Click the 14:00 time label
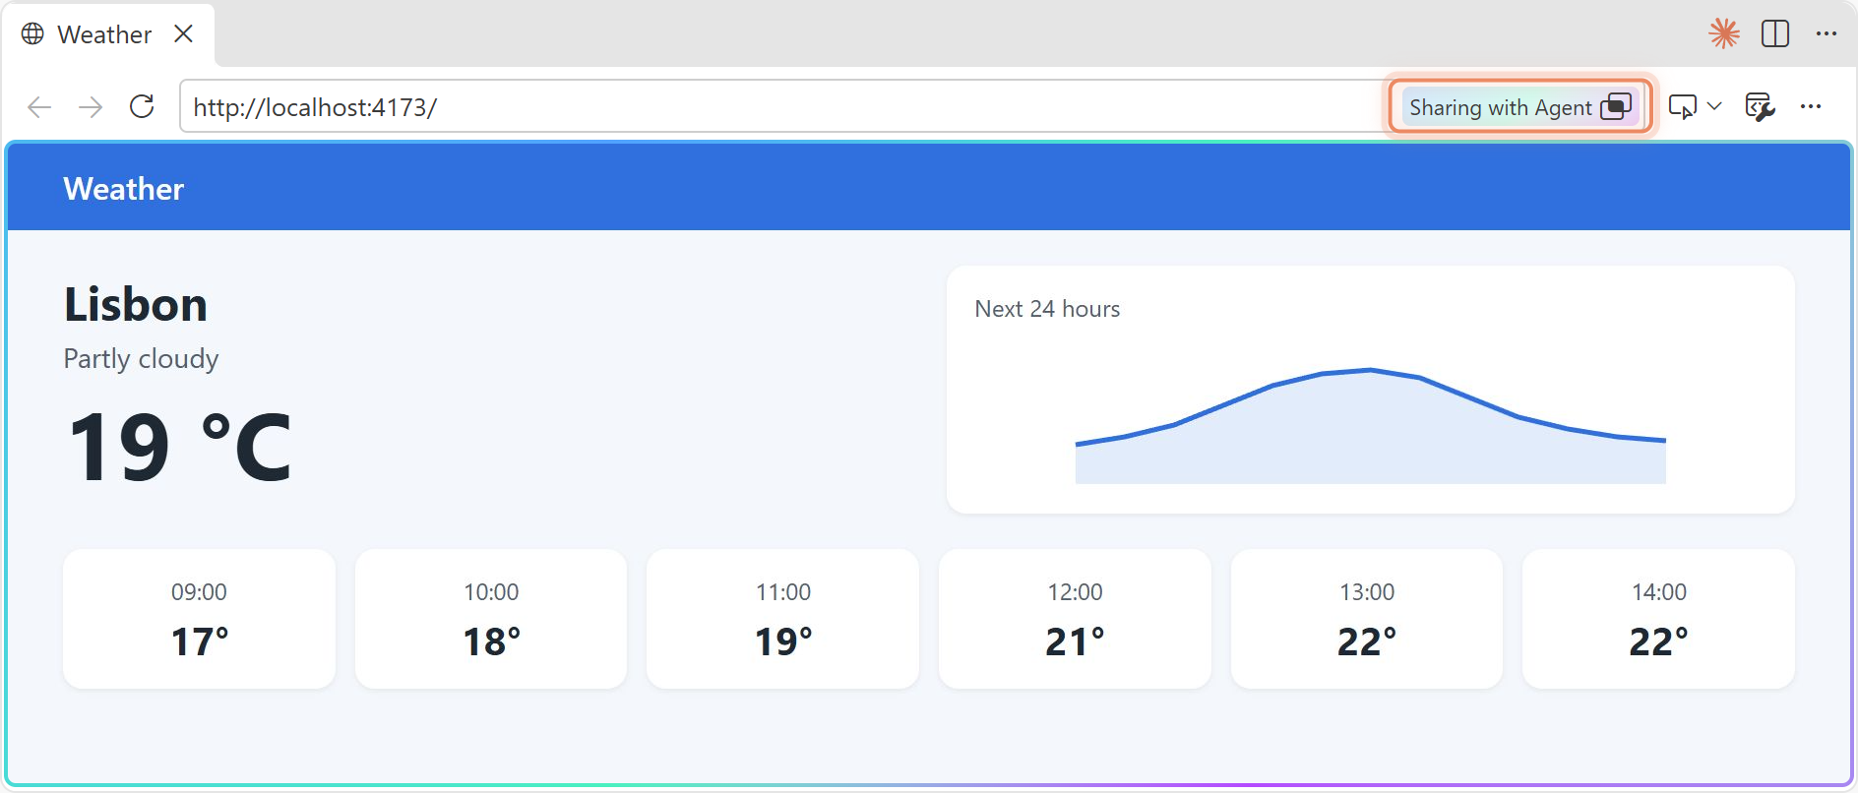1858x793 pixels. click(x=1659, y=592)
